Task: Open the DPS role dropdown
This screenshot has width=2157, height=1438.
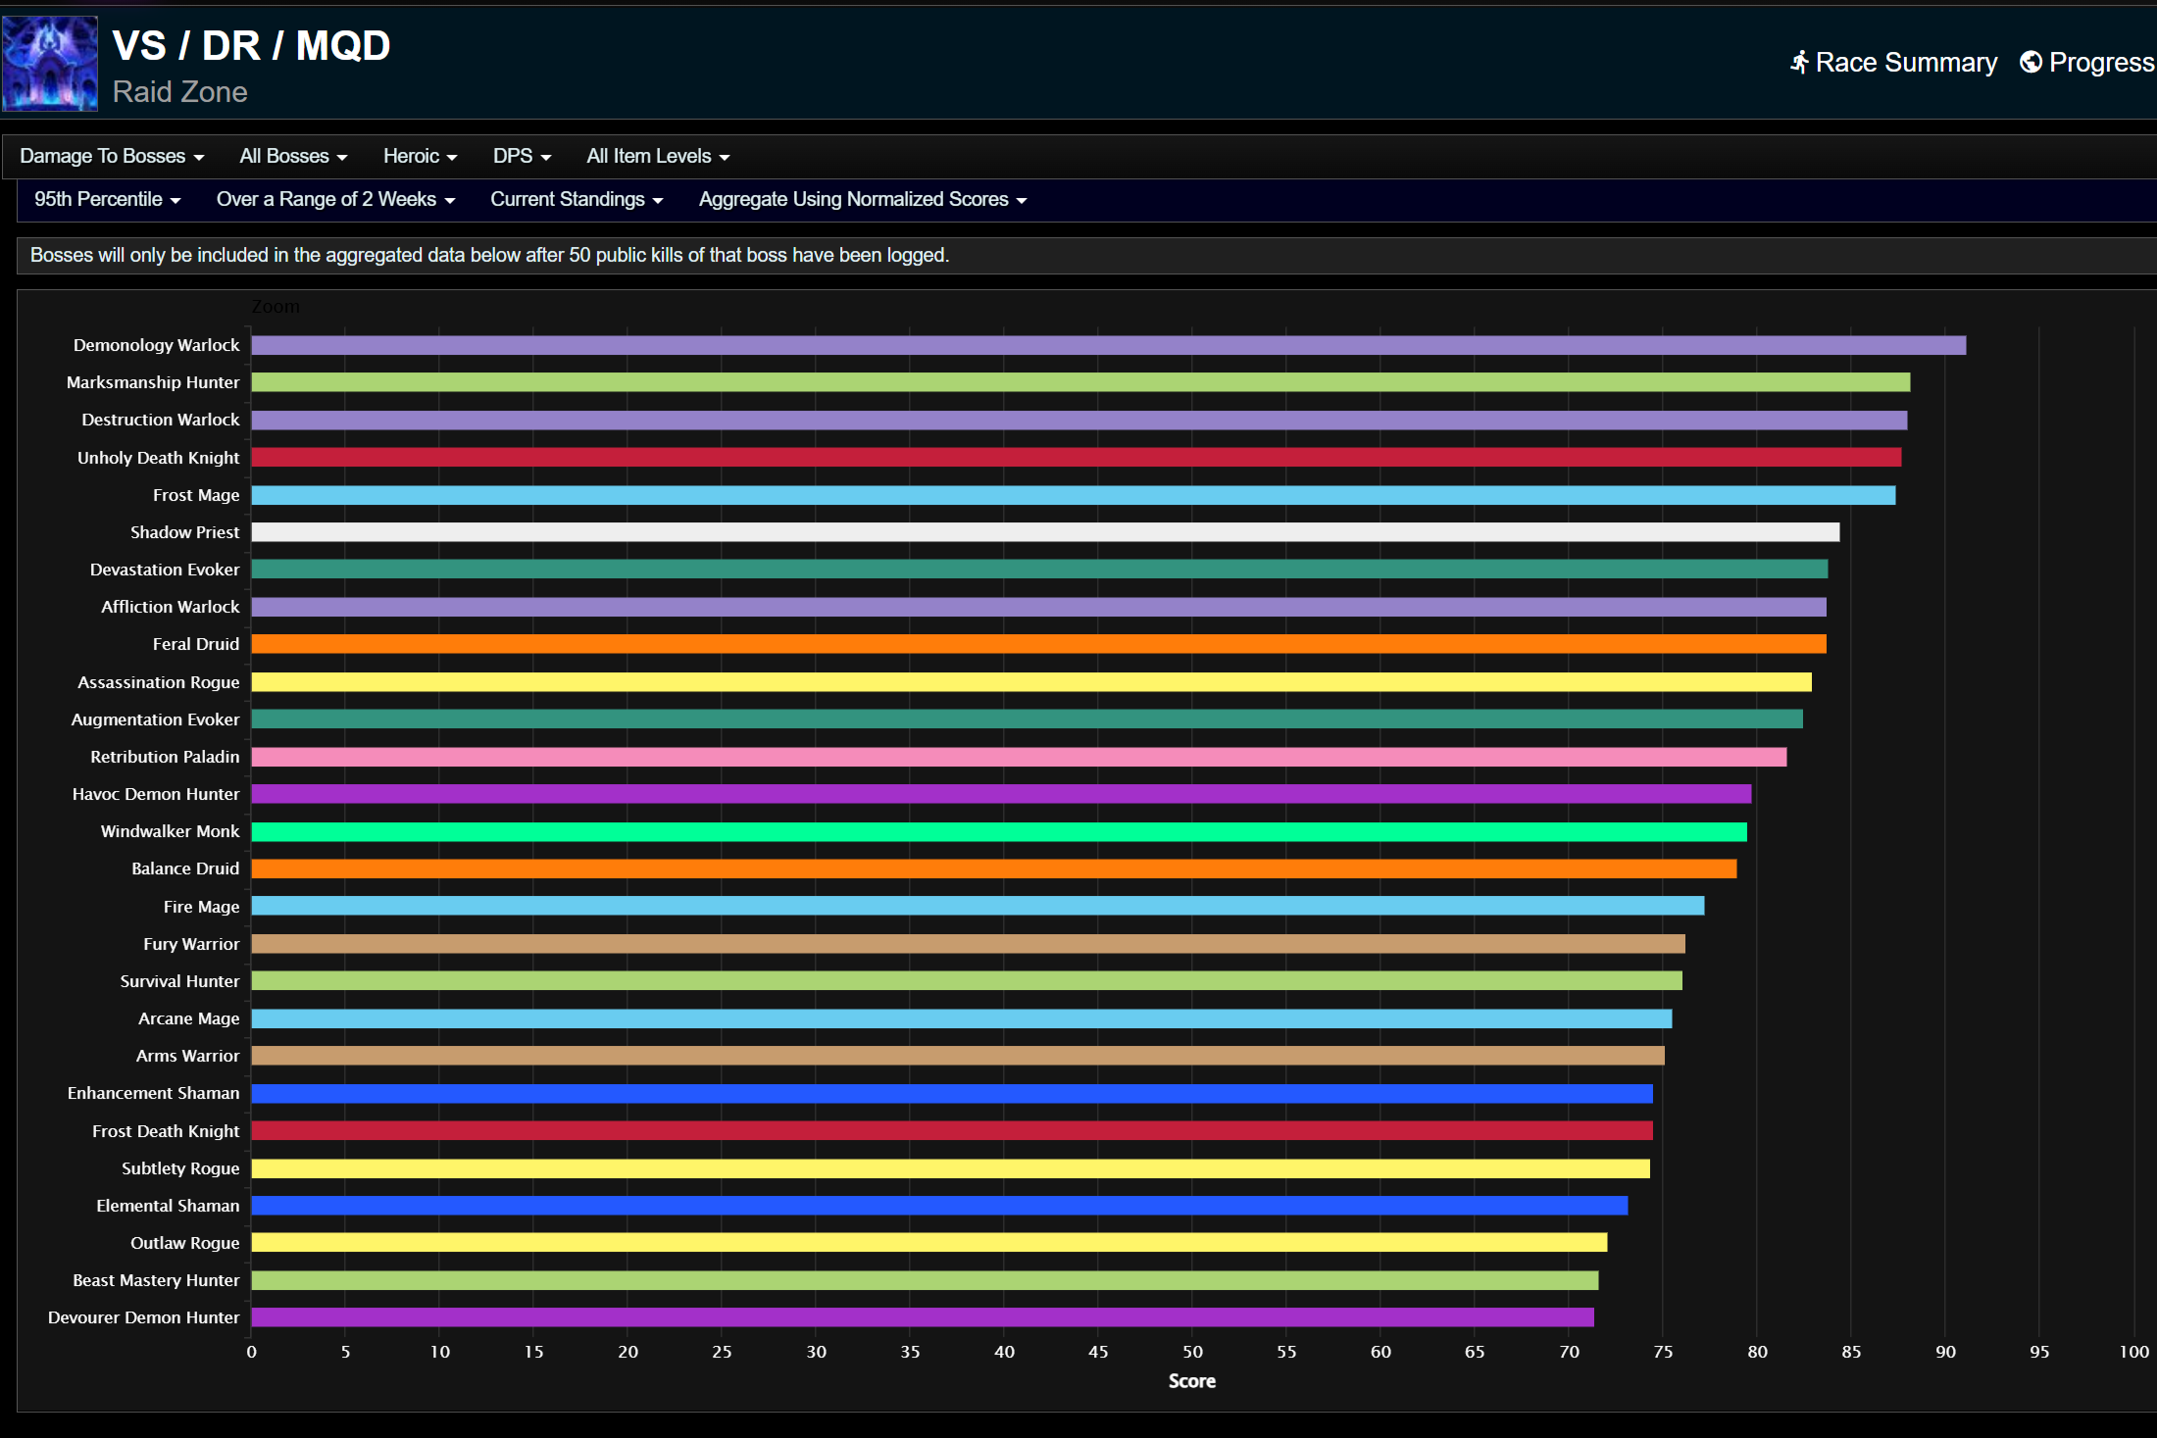Action: (522, 156)
